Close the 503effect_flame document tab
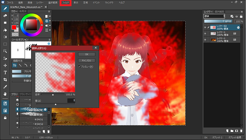The width and height of the screenshot is (246, 140). coord(46,7)
